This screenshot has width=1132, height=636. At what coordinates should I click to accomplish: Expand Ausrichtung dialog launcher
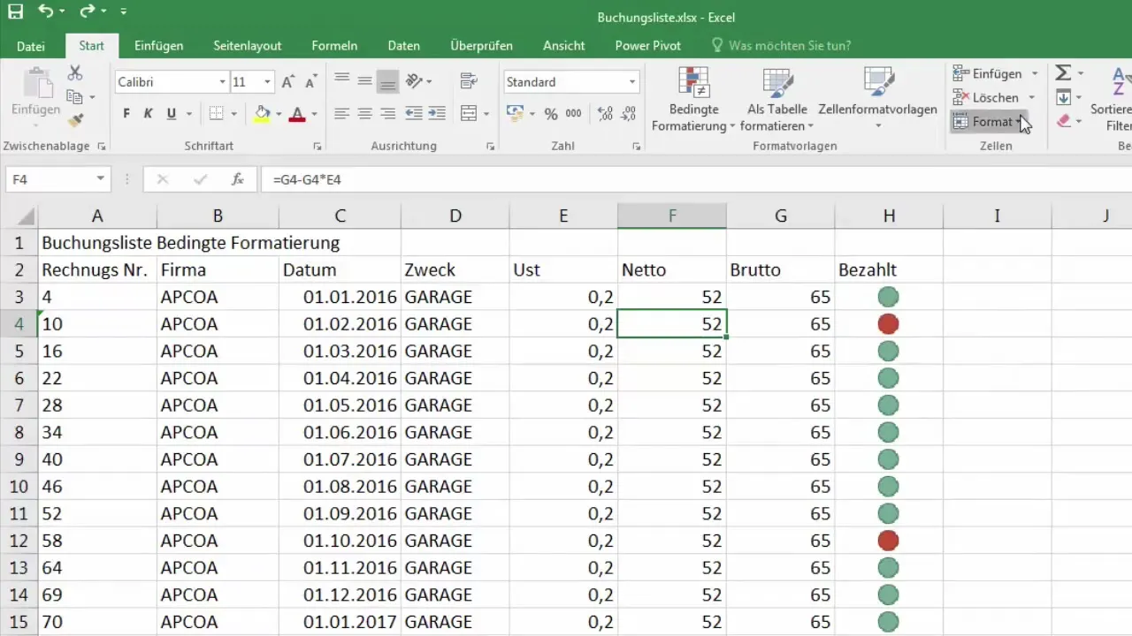coord(489,147)
